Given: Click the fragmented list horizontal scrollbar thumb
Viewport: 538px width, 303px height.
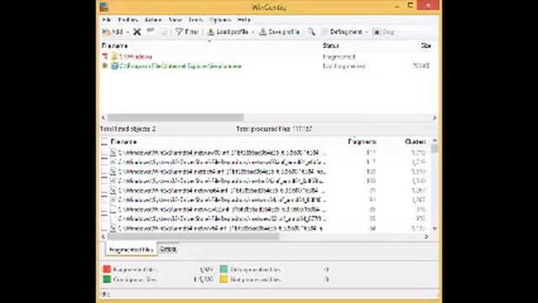Looking at the screenshot, I should (x=193, y=237).
